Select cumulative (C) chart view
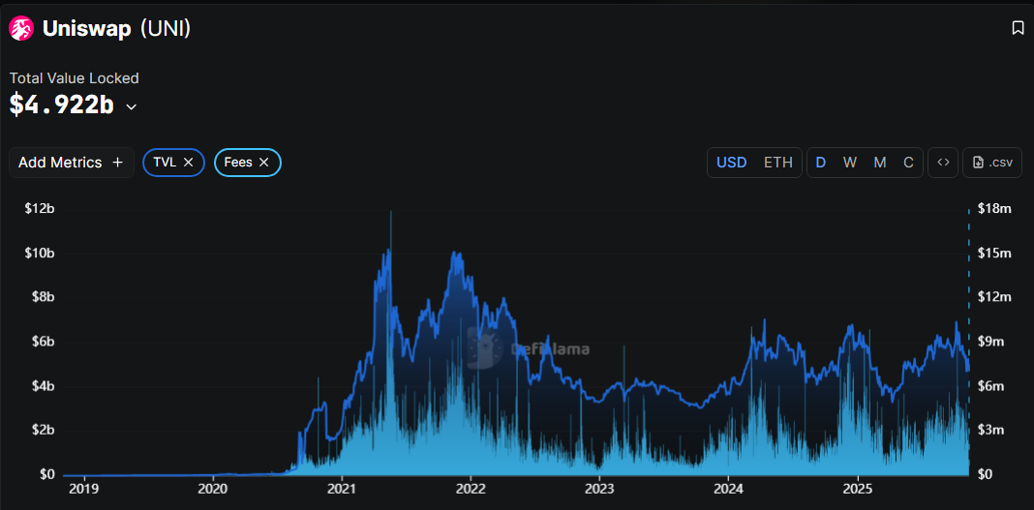The height and width of the screenshot is (510, 1034). (x=908, y=163)
